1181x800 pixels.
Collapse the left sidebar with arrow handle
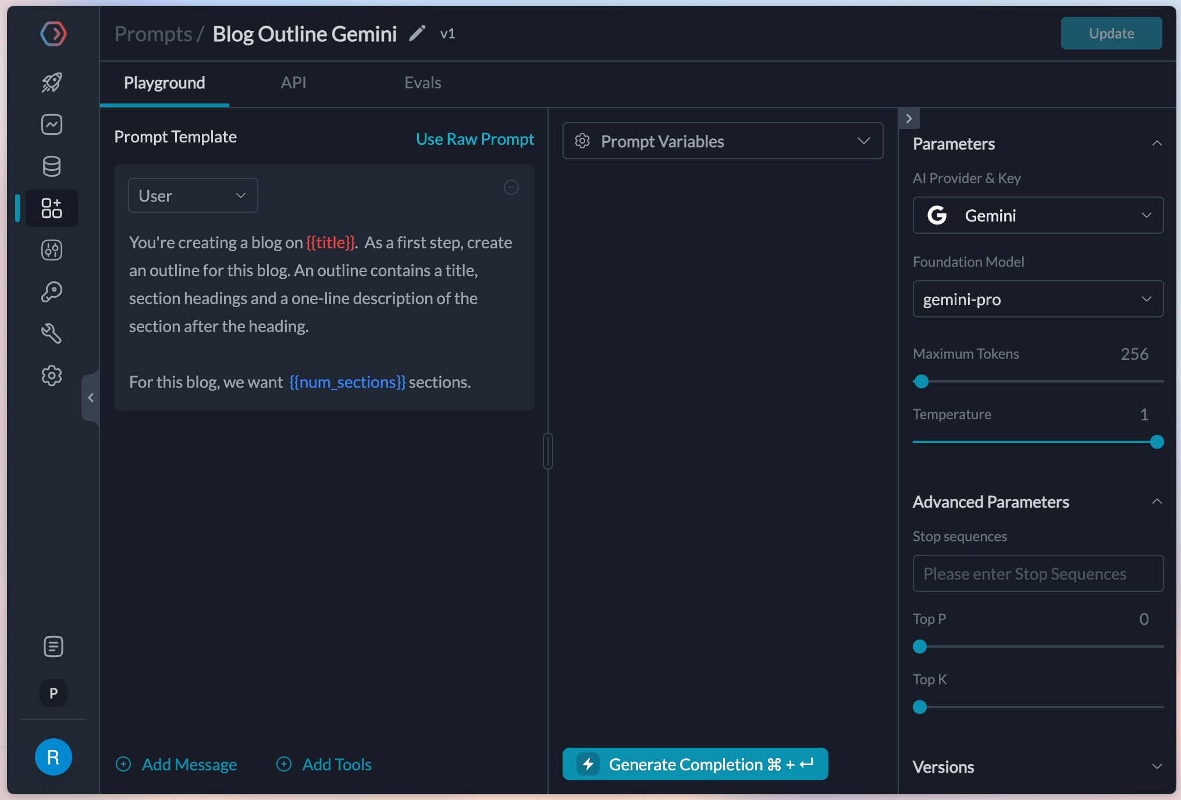pyautogui.click(x=91, y=398)
